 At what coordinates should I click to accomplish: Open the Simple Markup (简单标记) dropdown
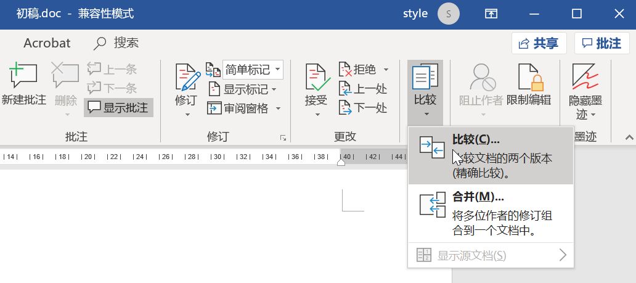252,69
